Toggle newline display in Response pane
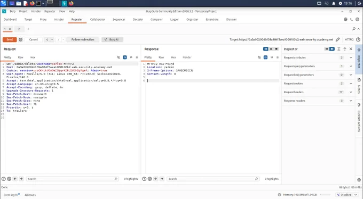This screenshot has width=363, height=199. [272, 57]
